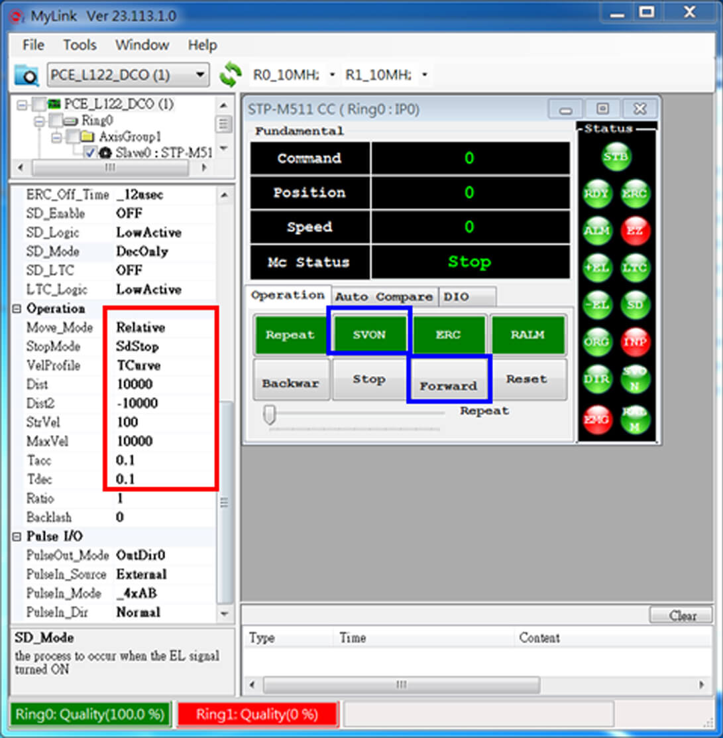Toggle the AxisGroup1 checkbox
This screenshot has width=723, height=738.
click(x=72, y=137)
